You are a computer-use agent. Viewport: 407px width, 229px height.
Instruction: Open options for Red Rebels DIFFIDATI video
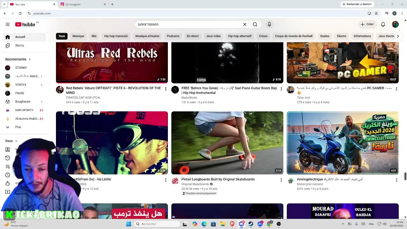coord(165,89)
